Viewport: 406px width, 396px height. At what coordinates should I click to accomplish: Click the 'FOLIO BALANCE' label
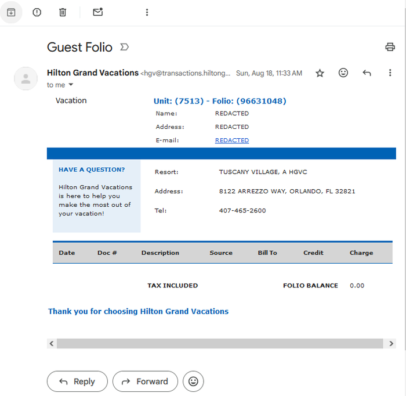click(310, 286)
